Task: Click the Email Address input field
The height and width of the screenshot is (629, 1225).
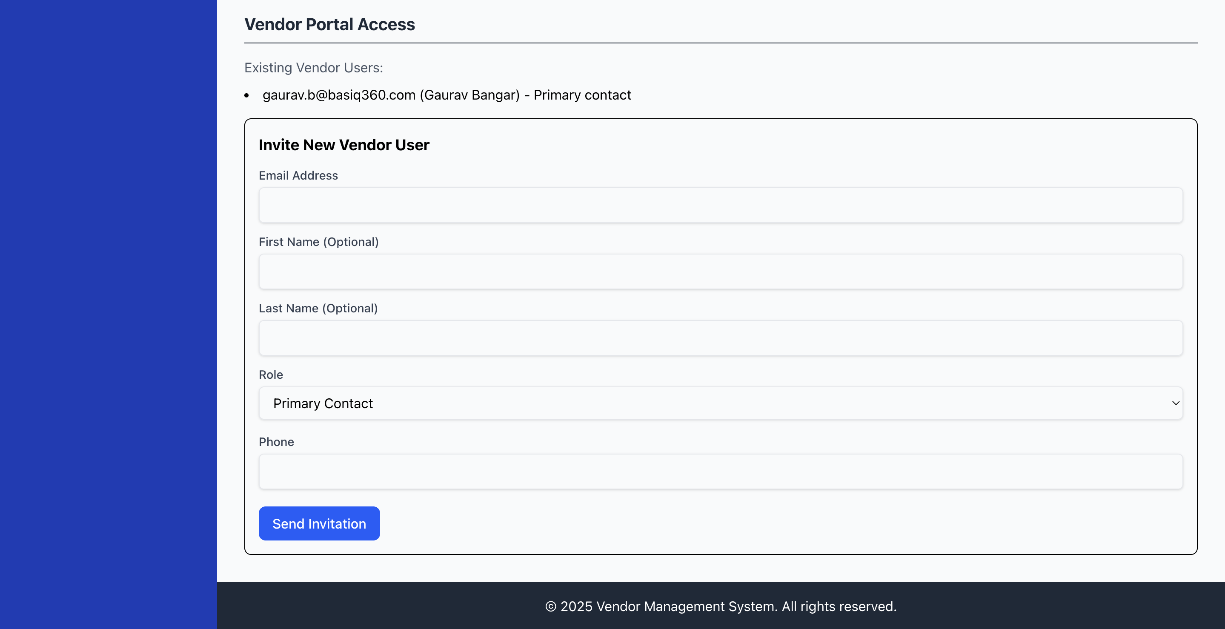Action: [x=721, y=206]
